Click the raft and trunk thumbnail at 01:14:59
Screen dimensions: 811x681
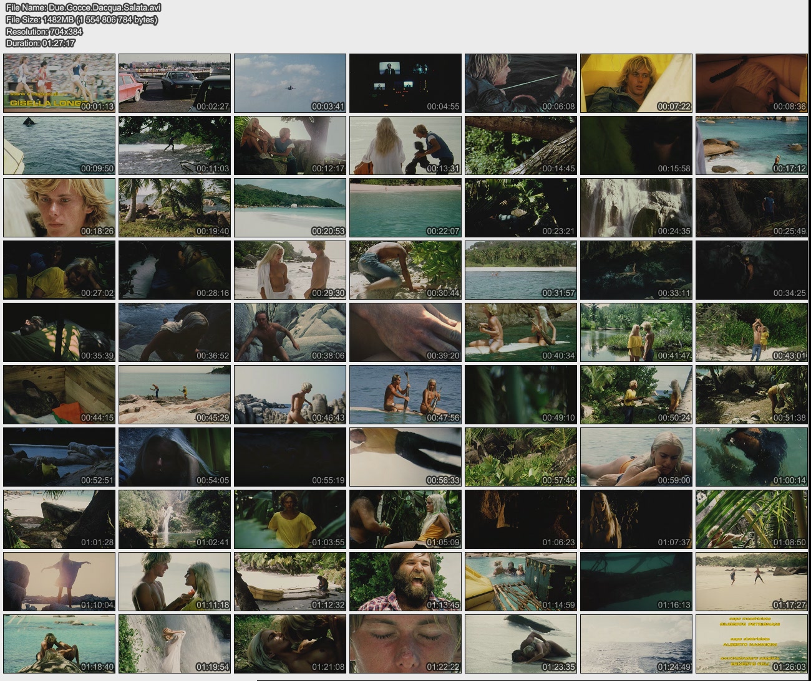521,581
